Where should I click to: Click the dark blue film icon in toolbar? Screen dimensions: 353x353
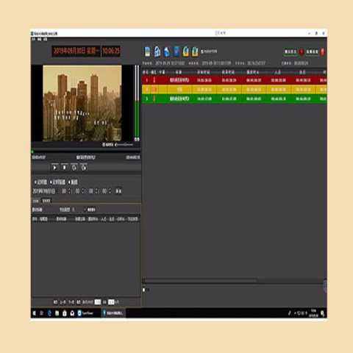(x=176, y=51)
